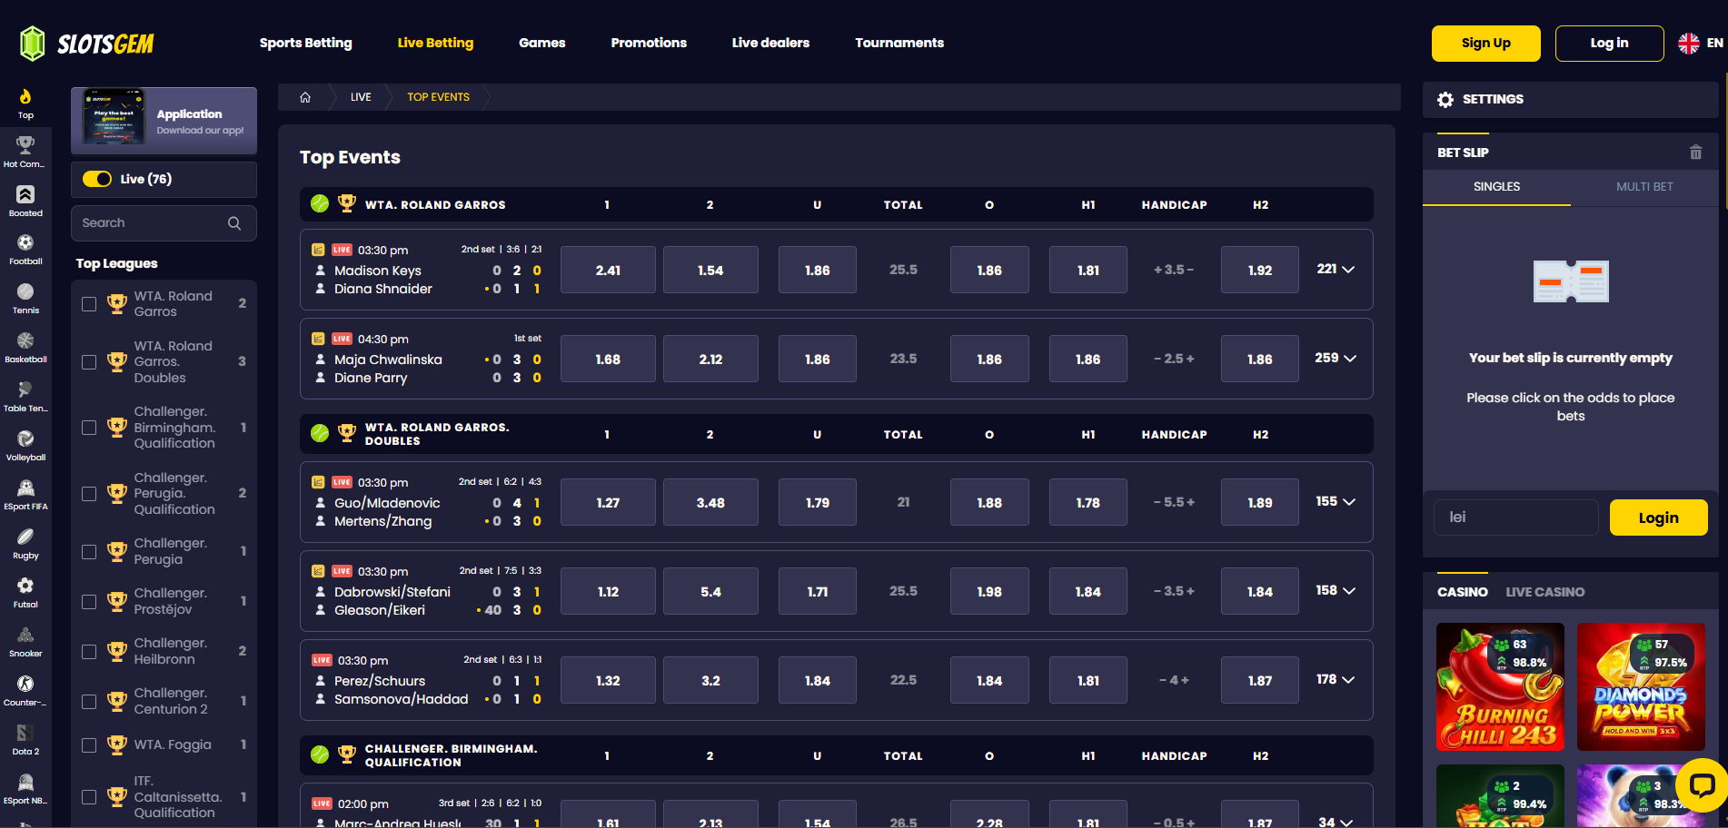Open the Live Betting menu

435,43
